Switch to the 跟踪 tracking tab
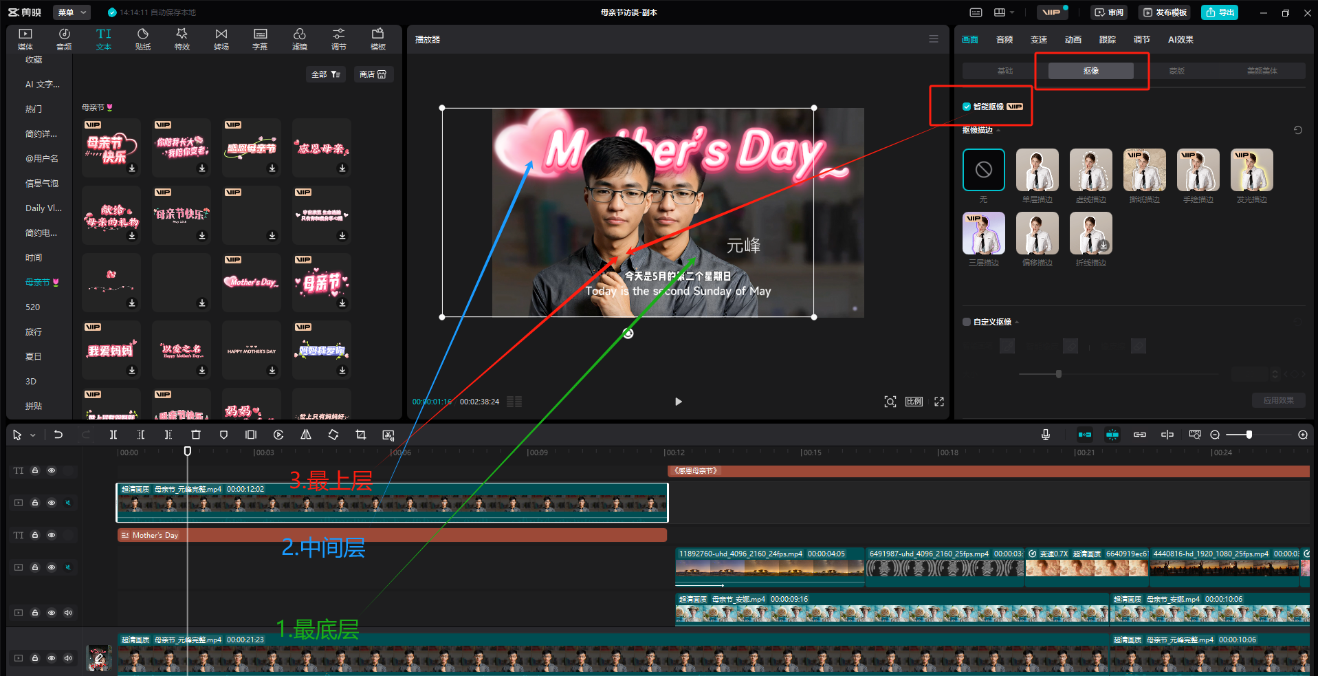The width and height of the screenshot is (1318, 676). point(1108,39)
